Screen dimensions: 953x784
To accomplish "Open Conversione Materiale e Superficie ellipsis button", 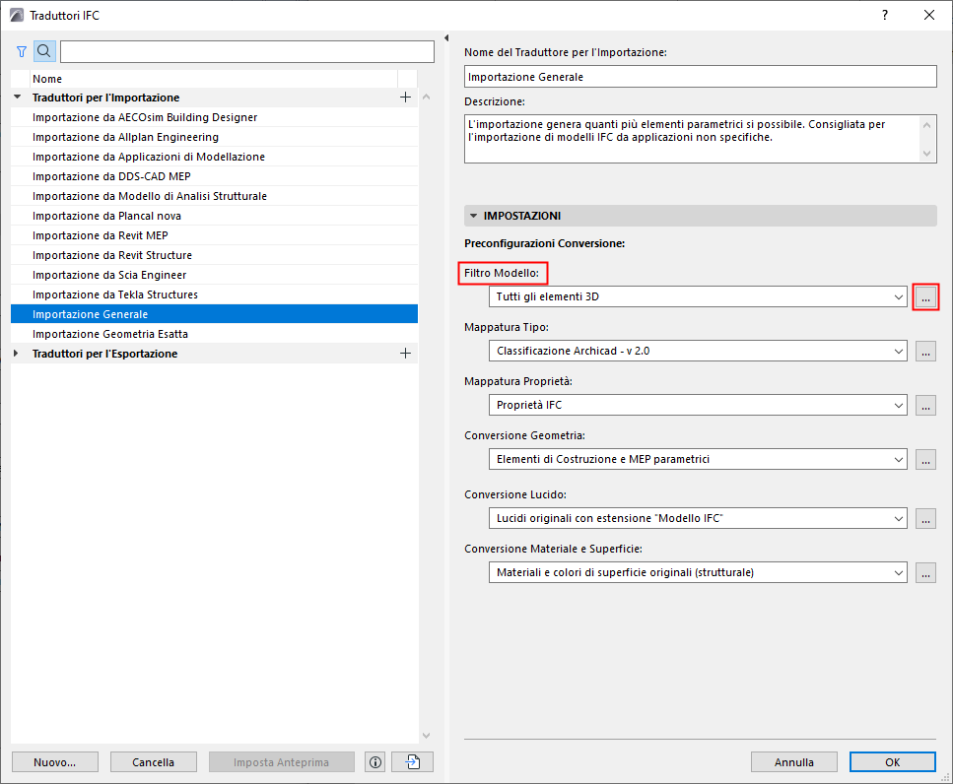I will [x=925, y=572].
